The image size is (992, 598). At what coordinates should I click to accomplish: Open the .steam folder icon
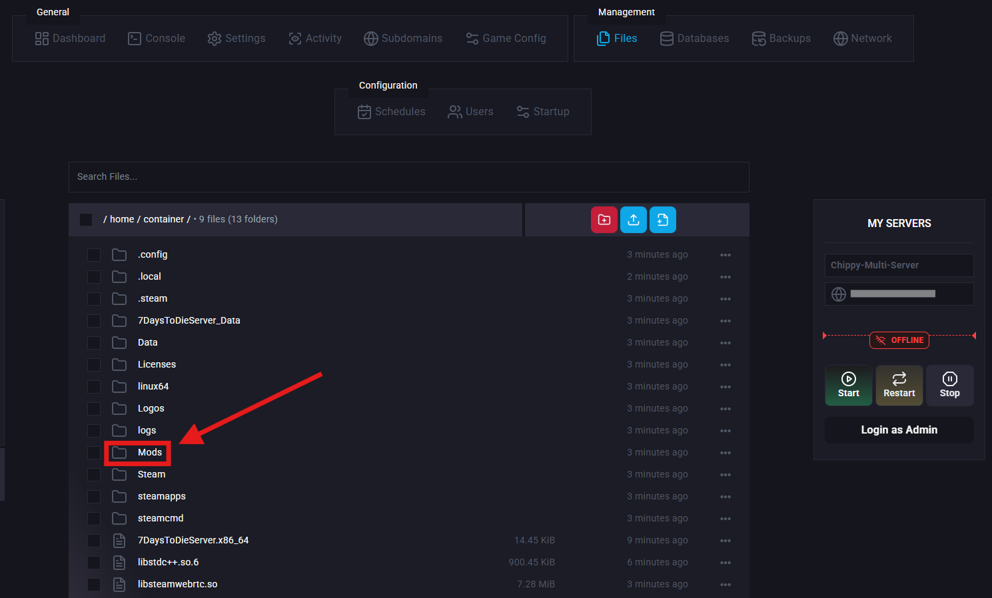coord(119,298)
